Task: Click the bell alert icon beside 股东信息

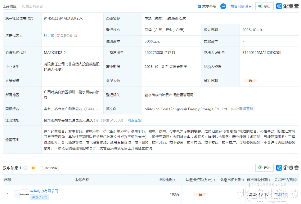Action: coord(33,168)
